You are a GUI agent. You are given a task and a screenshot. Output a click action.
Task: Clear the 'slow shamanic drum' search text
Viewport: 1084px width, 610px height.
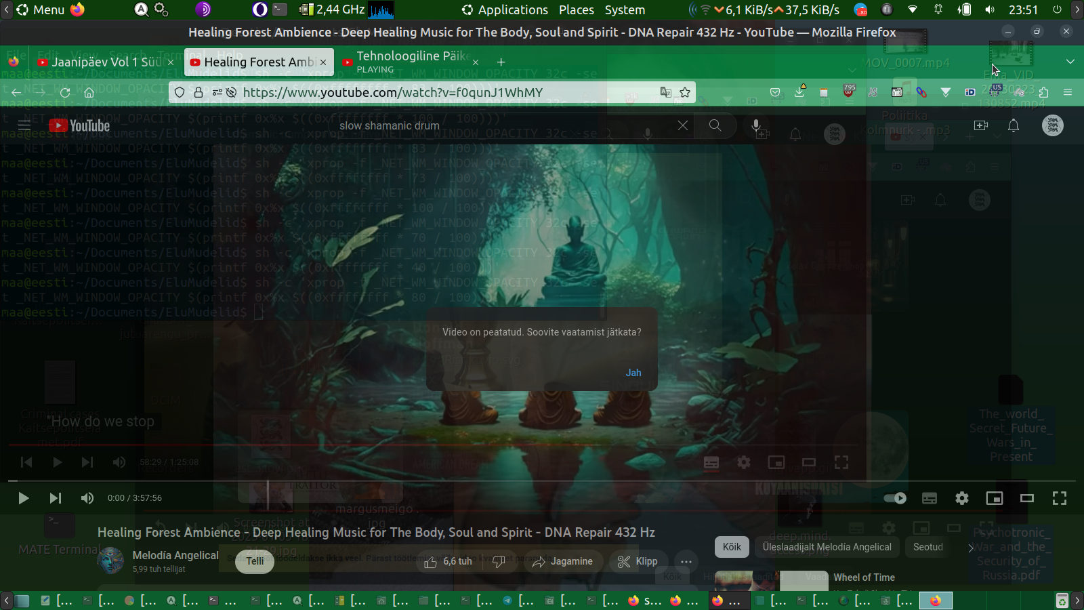[x=683, y=125]
